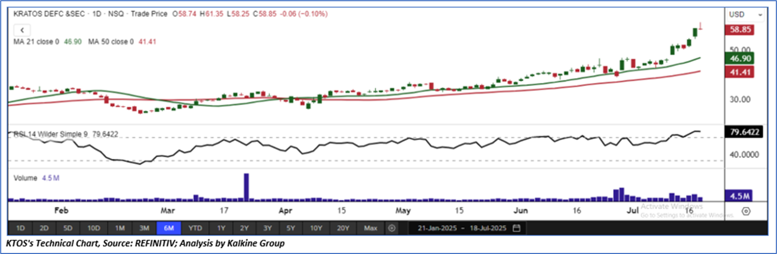
Task: Click the 4.5M volume axis tag
Action: pyautogui.click(x=740, y=196)
